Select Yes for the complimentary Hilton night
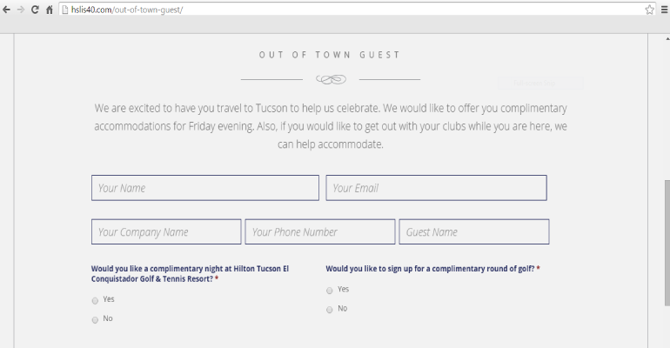Screen dimensions: 670x348 [x=95, y=299]
